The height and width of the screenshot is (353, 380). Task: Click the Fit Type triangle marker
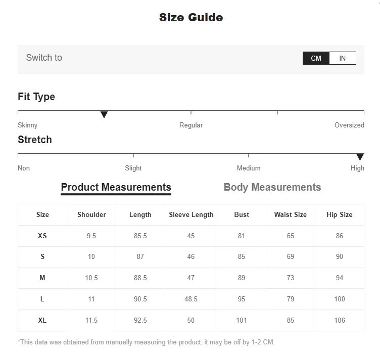[x=104, y=115]
